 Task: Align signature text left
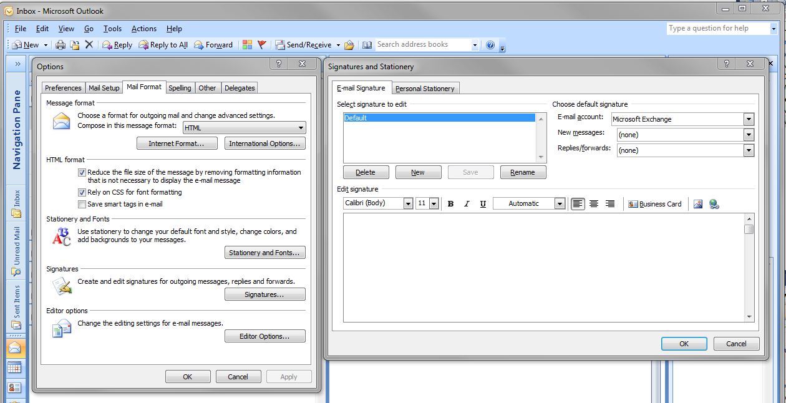click(578, 204)
